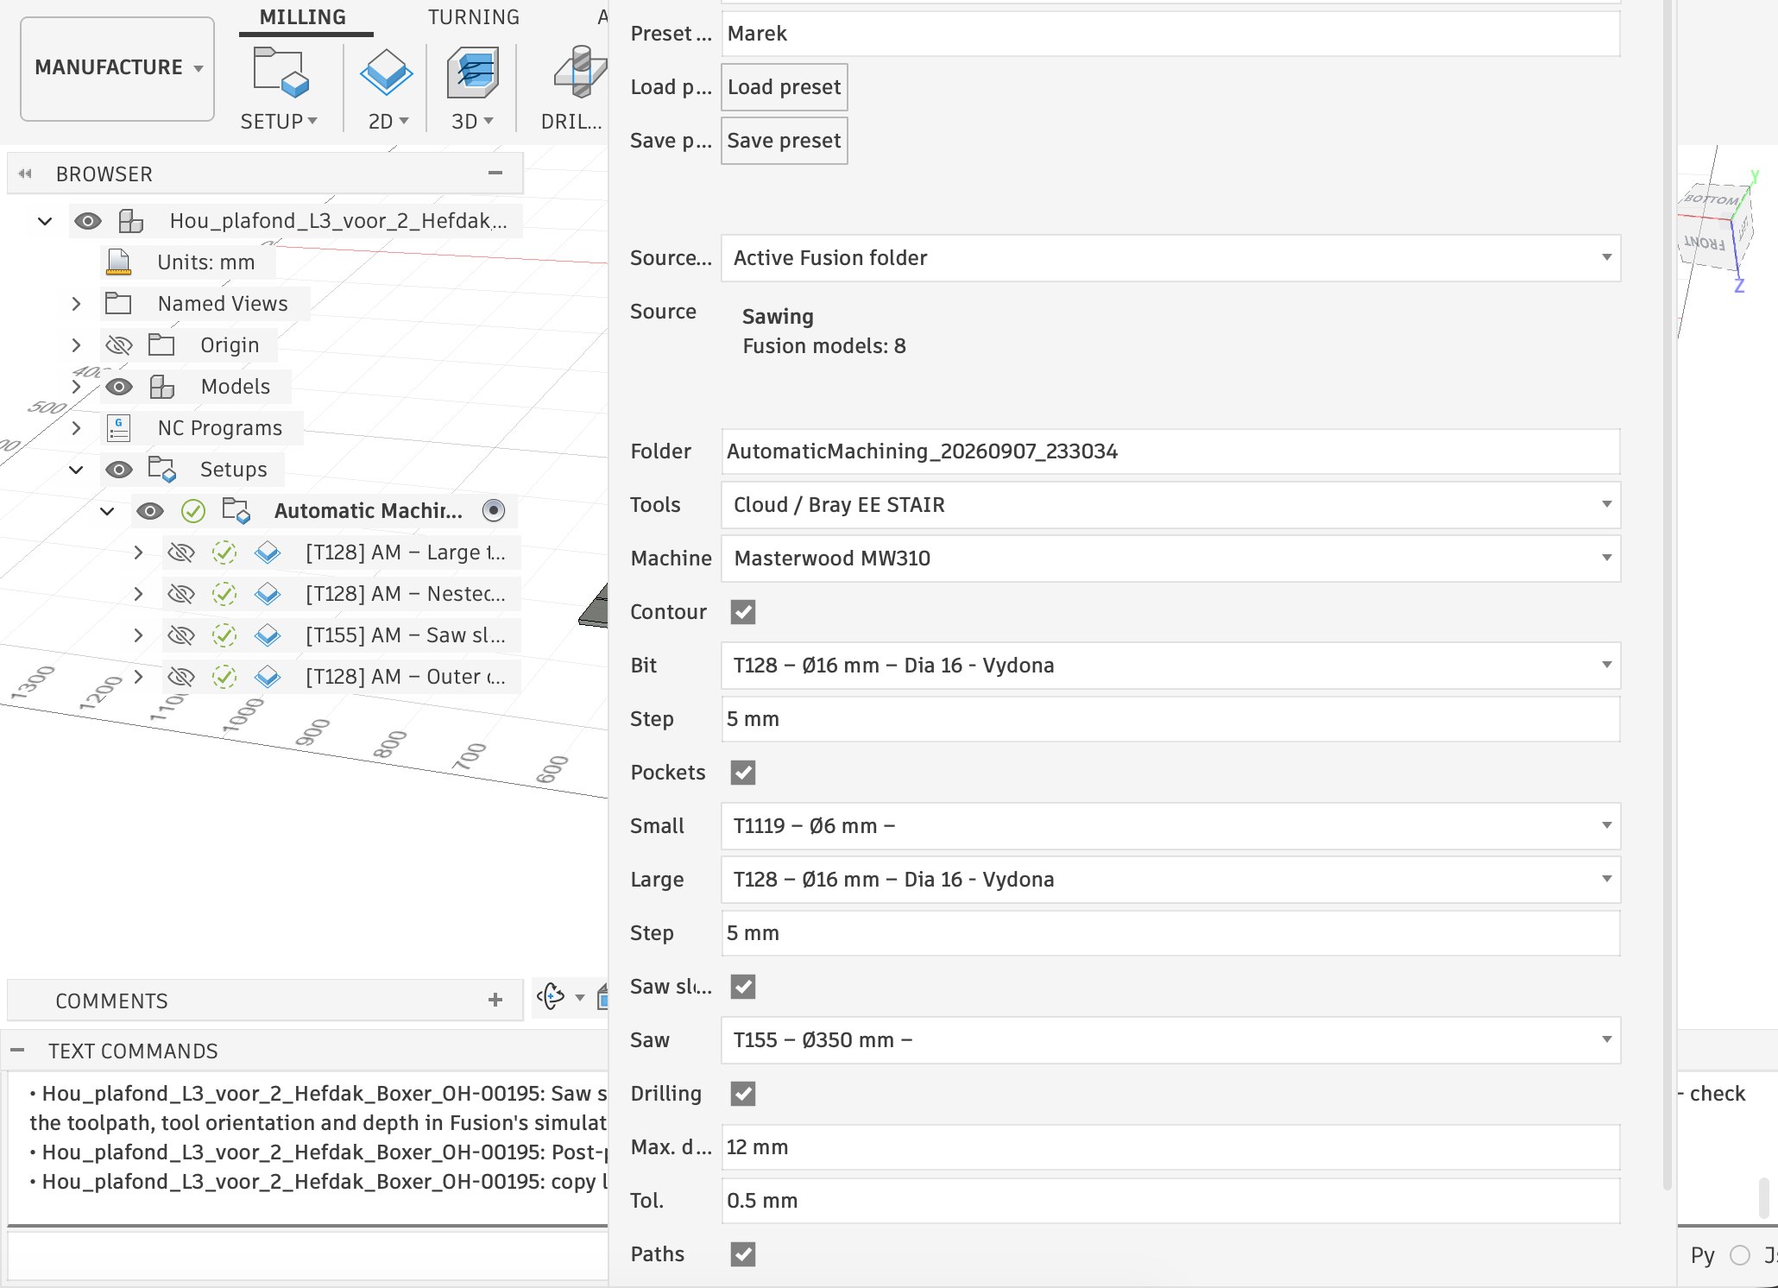
Task: Click the Save preset button
Action: (784, 141)
